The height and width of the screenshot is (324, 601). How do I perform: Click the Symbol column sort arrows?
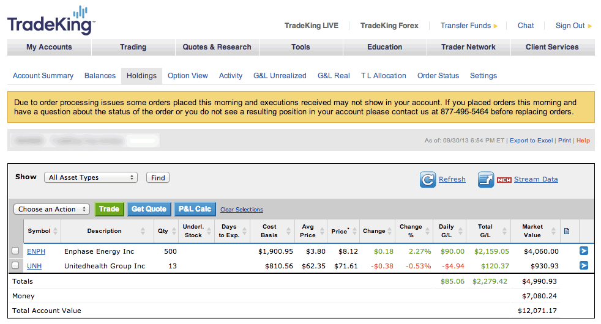[x=56, y=231]
